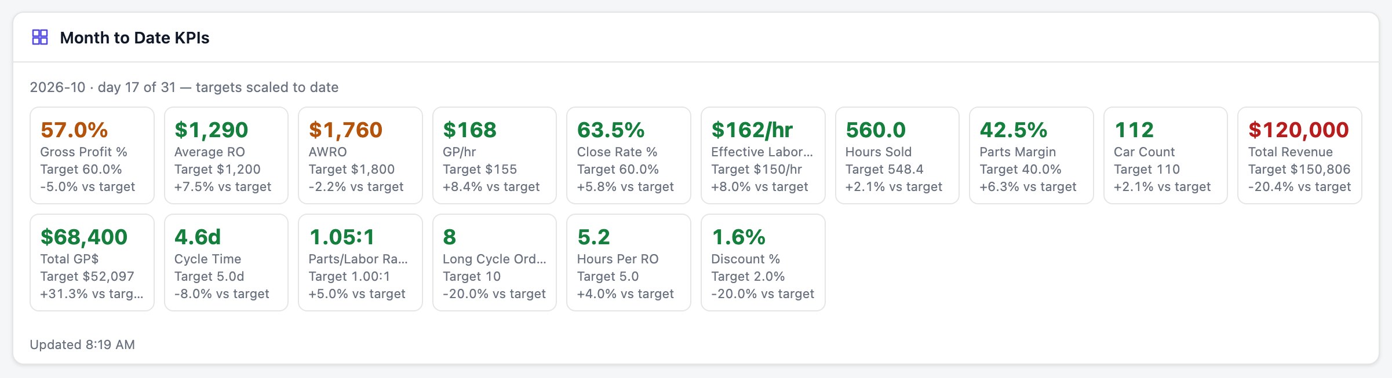Open the Parts Margin KPI card
This screenshot has height=378, width=1392.
click(x=1032, y=155)
